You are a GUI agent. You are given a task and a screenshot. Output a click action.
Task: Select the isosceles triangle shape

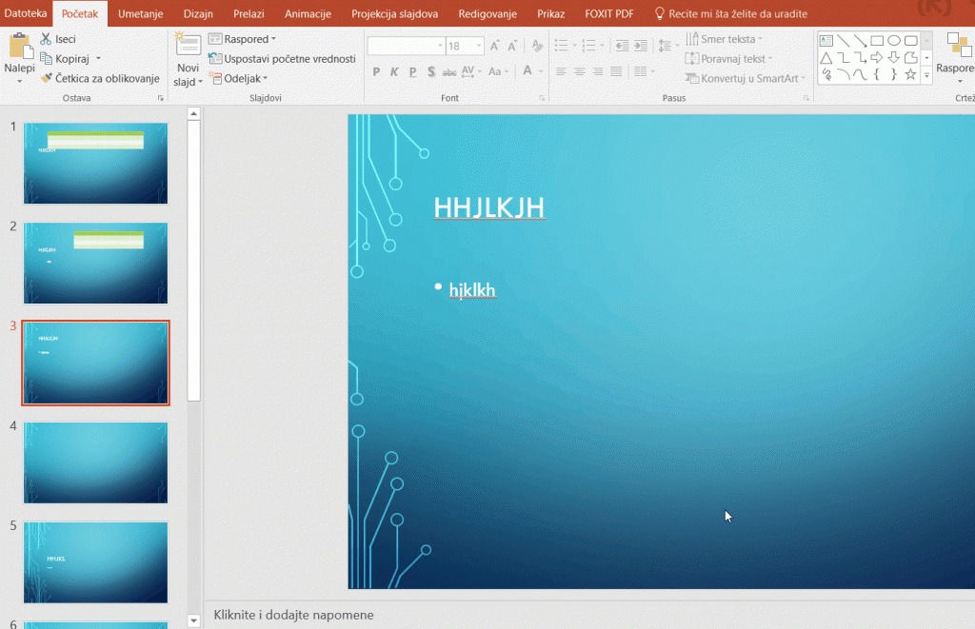pos(826,58)
